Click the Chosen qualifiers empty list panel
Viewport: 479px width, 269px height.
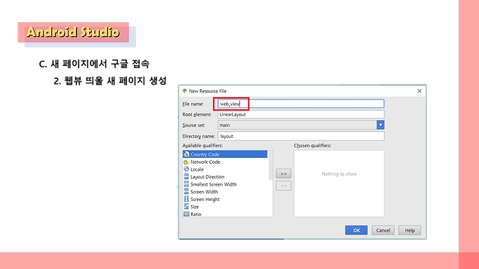point(339,183)
